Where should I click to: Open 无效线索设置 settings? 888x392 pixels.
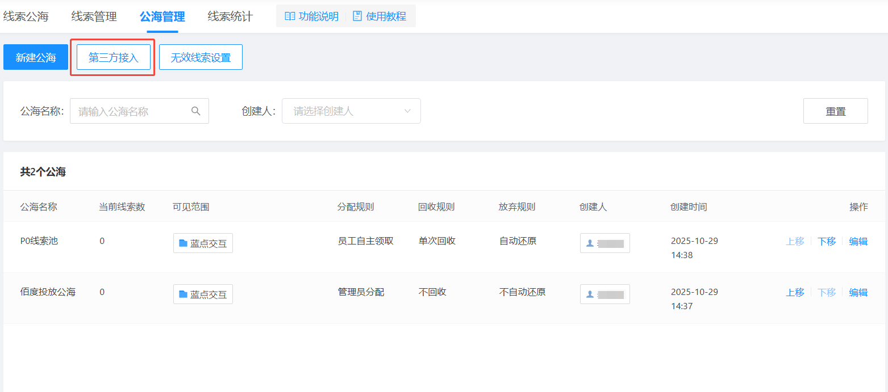coord(201,57)
